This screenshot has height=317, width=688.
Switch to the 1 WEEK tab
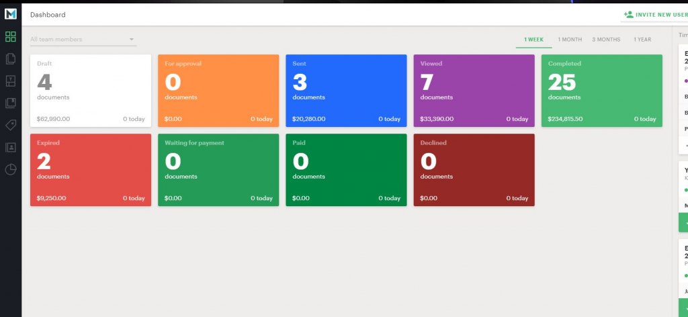[x=533, y=40]
